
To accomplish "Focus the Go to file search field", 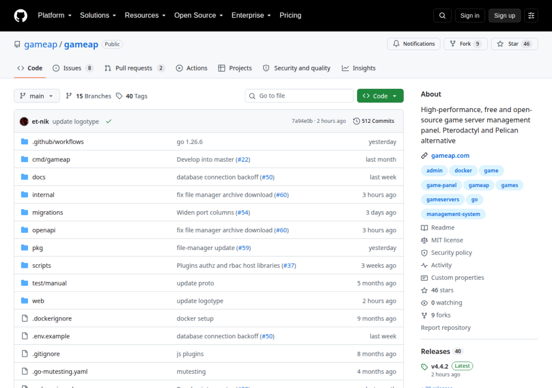I will point(299,96).
